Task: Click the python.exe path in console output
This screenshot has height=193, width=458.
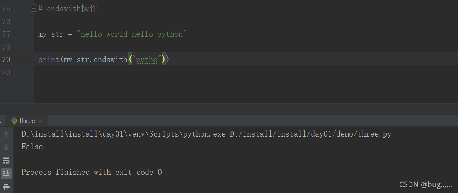Action: coord(124,134)
